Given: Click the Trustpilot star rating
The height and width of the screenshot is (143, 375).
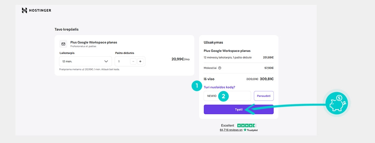Looking at the screenshot, I should pyautogui.click(x=246, y=125).
